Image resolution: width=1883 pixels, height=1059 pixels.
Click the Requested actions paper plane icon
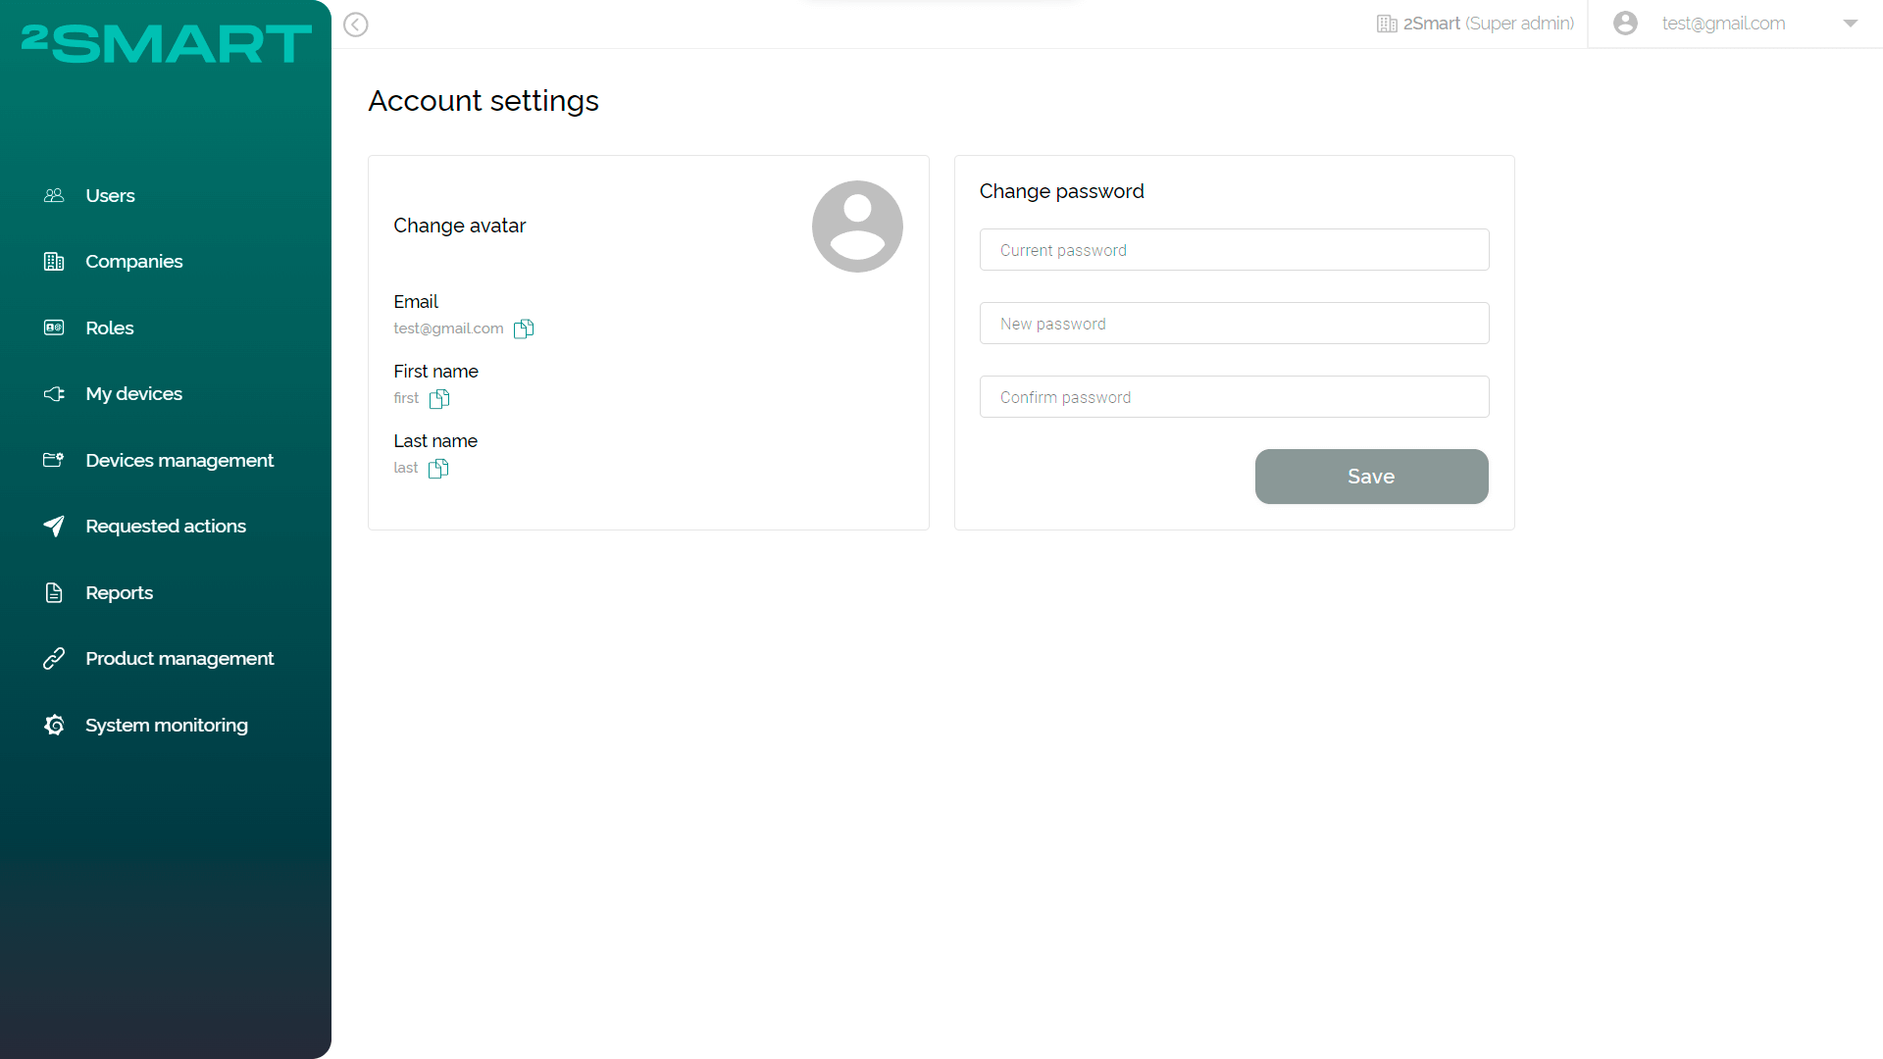click(x=54, y=526)
